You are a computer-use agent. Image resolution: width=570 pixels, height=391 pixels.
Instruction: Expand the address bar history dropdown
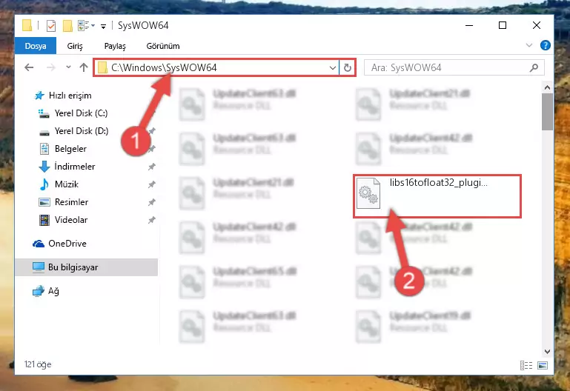point(332,68)
